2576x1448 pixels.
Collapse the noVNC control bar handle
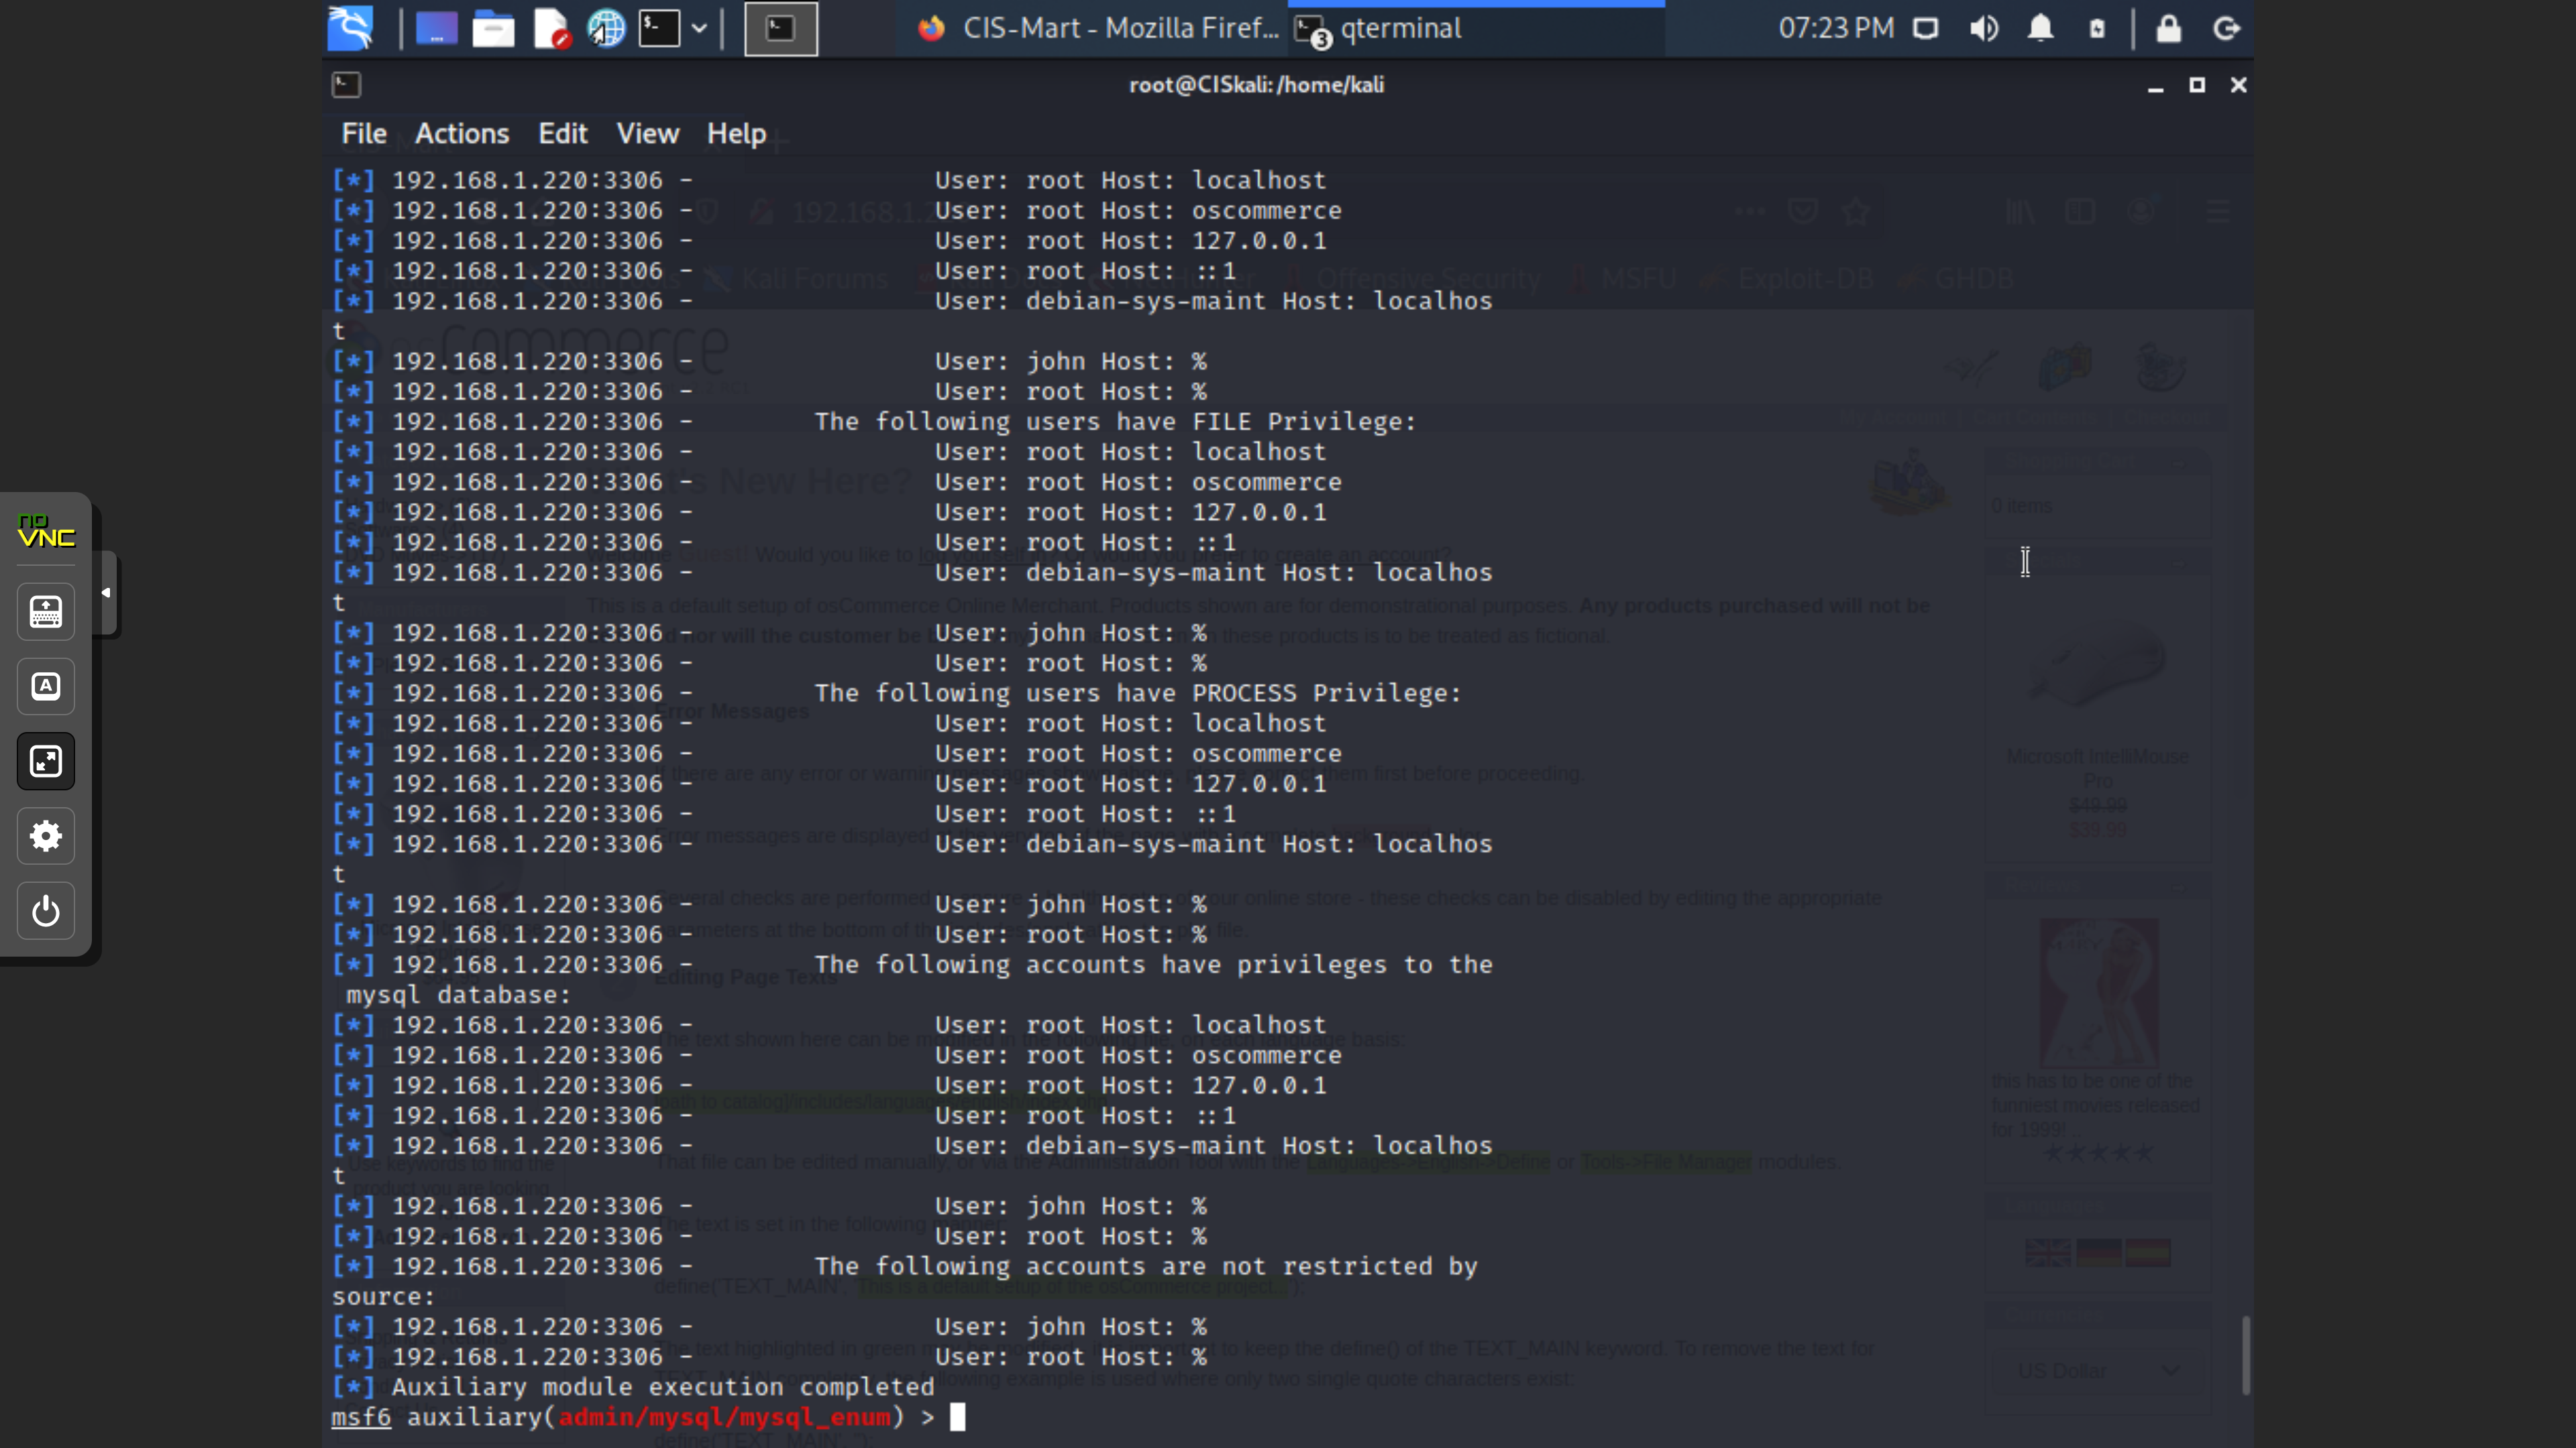pyautogui.click(x=106, y=593)
